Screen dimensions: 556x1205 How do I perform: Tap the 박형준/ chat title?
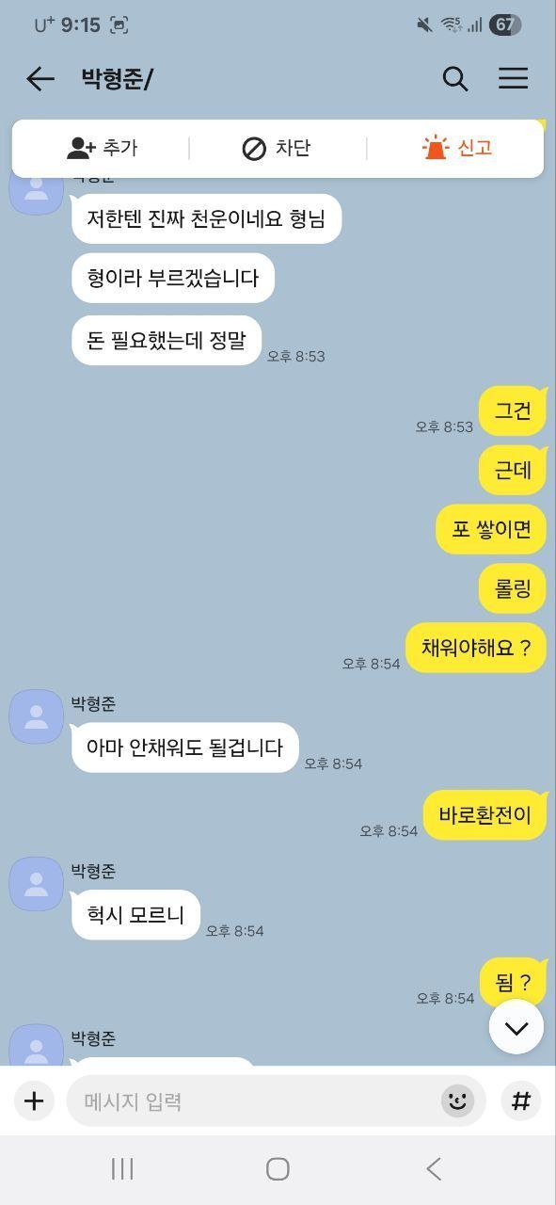(x=118, y=79)
